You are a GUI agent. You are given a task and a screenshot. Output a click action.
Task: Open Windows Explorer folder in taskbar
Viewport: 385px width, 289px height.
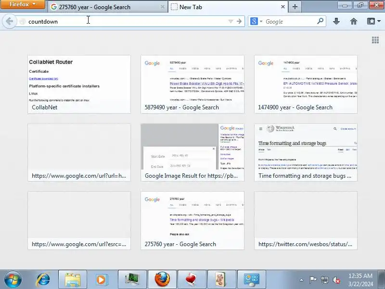click(x=73, y=280)
